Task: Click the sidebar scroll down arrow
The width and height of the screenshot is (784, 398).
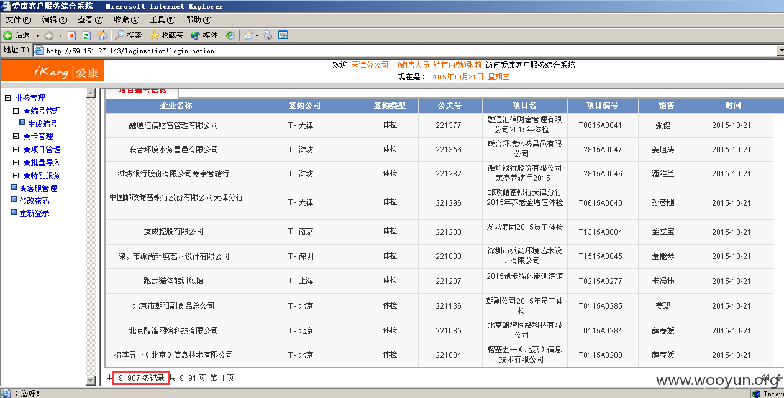Action: click(91, 380)
